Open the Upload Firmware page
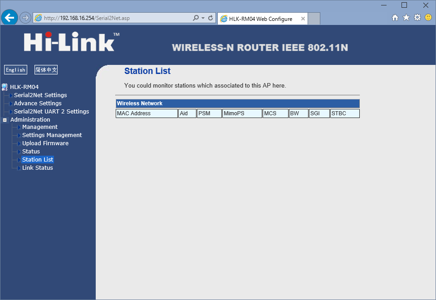The width and height of the screenshot is (436, 300). coord(45,143)
